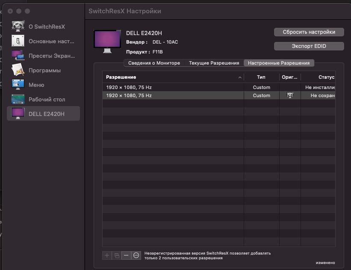The image size is (351, 270).
Task: Open Пресеты Экран... sidebar label
Action: tap(52, 56)
